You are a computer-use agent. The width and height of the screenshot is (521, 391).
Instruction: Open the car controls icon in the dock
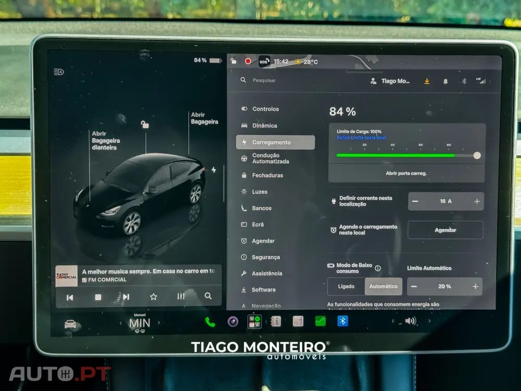click(70, 324)
